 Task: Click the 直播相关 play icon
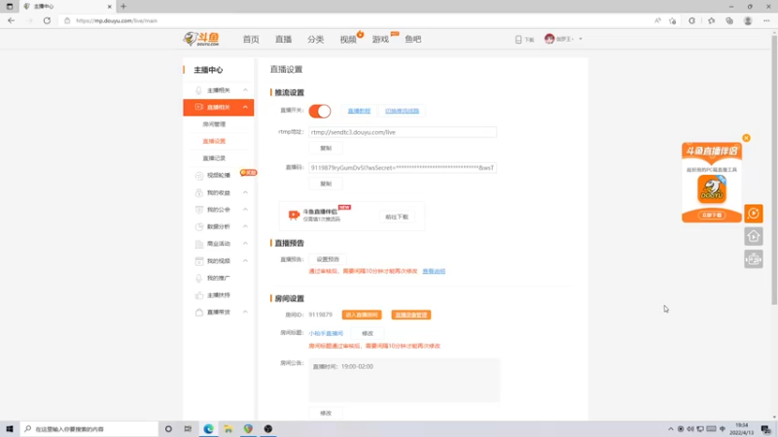click(x=199, y=107)
